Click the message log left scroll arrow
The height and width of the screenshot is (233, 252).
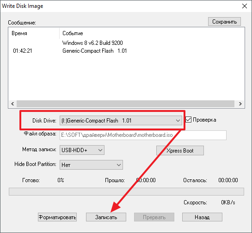[x=12, y=104]
